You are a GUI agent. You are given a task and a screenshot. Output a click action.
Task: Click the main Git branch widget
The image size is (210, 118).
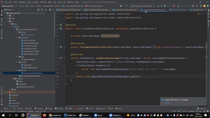point(199,111)
